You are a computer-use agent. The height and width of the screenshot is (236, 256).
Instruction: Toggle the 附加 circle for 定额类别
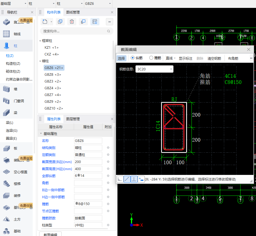coord(108,155)
